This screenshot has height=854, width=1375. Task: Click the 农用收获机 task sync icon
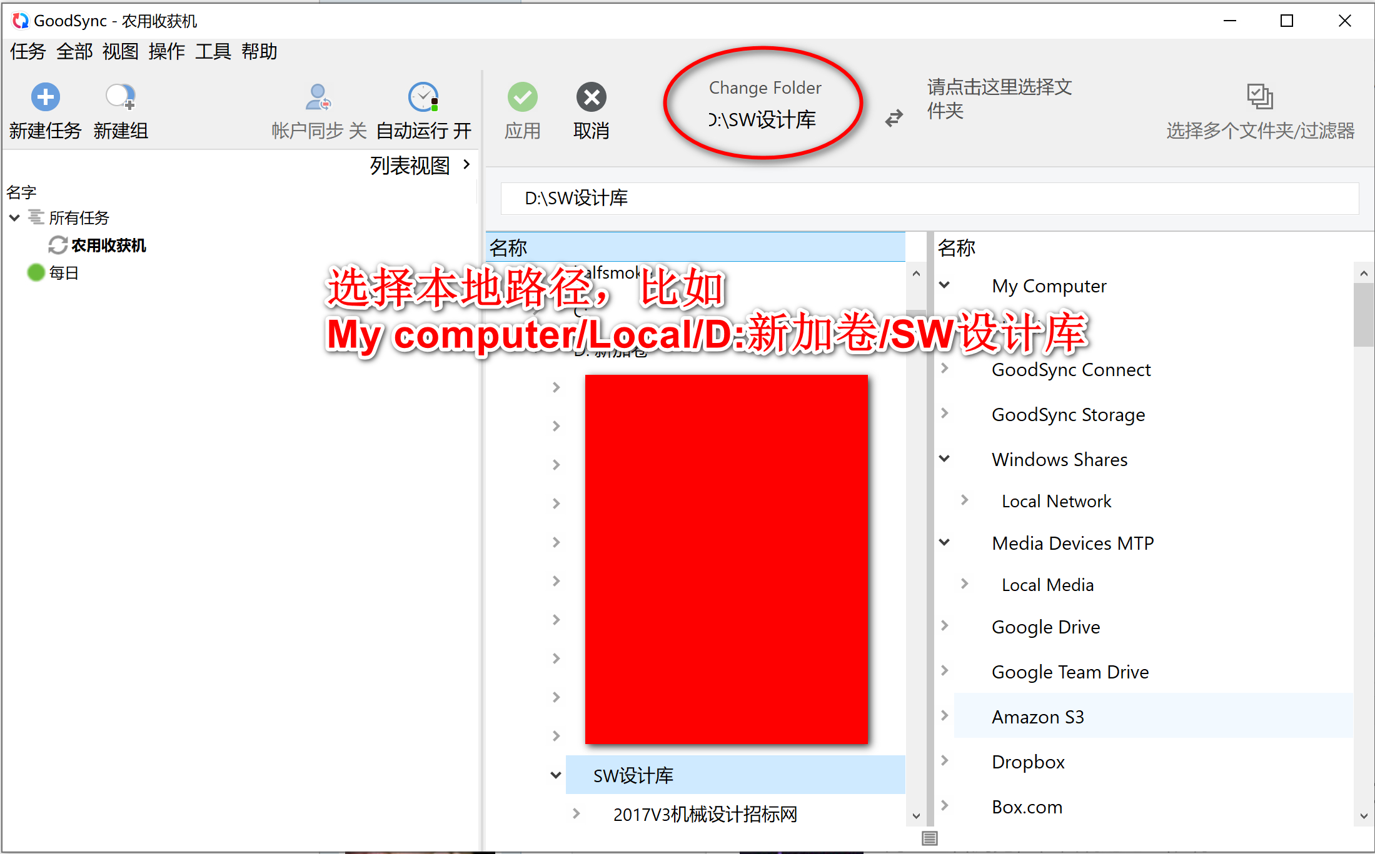click(58, 246)
